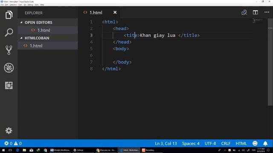Open the File menu
The image size is (273, 153).
(x=2, y=5)
